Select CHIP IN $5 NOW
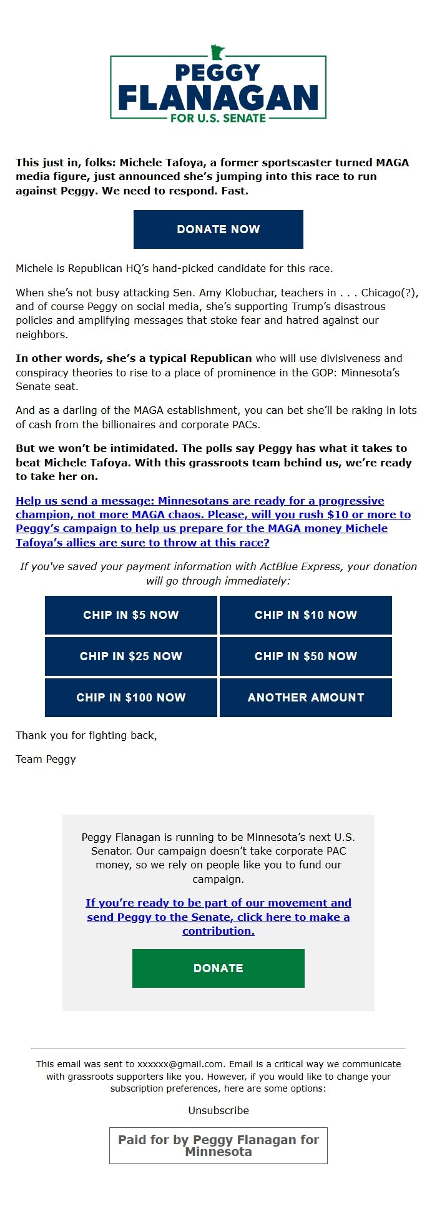Viewport: 437px width, 1226px height. [x=130, y=615]
